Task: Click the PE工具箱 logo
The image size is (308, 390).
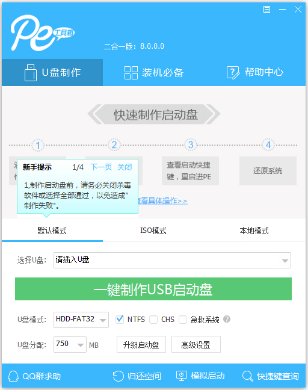Action: point(42,33)
